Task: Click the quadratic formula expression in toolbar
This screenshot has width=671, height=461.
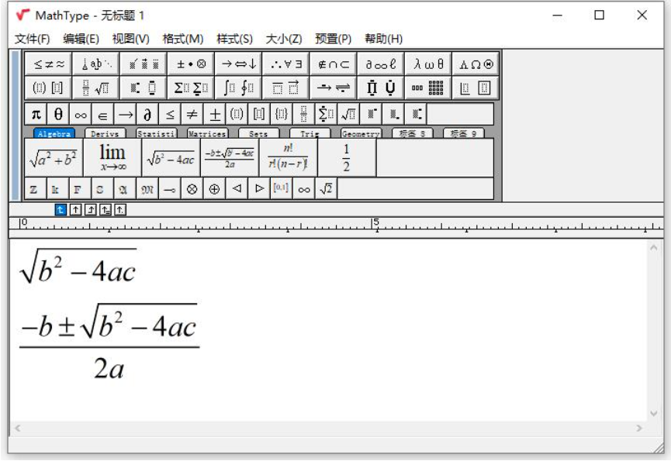Action: point(229,157)
